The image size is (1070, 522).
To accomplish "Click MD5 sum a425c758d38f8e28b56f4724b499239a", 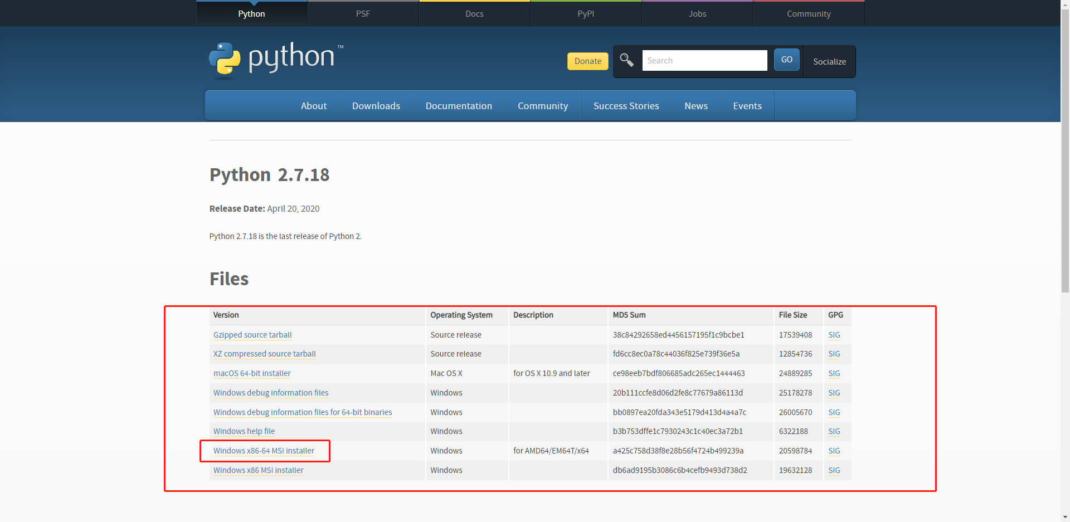I will click(x=678, y=451).
